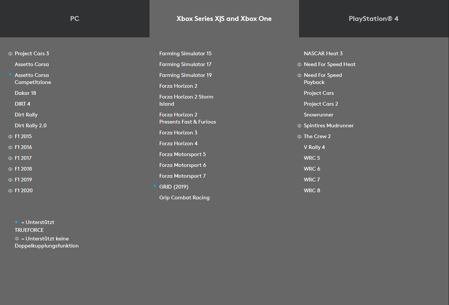This screenshot has width=449, height=305.
Task: Click the symbol next to F1 2018
Action: pos(10,169)
